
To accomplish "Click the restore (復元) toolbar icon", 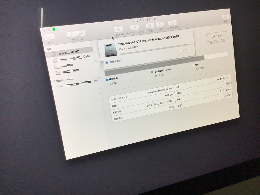I will 160,25.
